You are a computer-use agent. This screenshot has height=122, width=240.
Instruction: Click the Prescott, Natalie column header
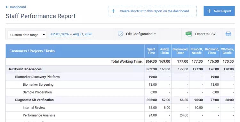tap(196, 51)
